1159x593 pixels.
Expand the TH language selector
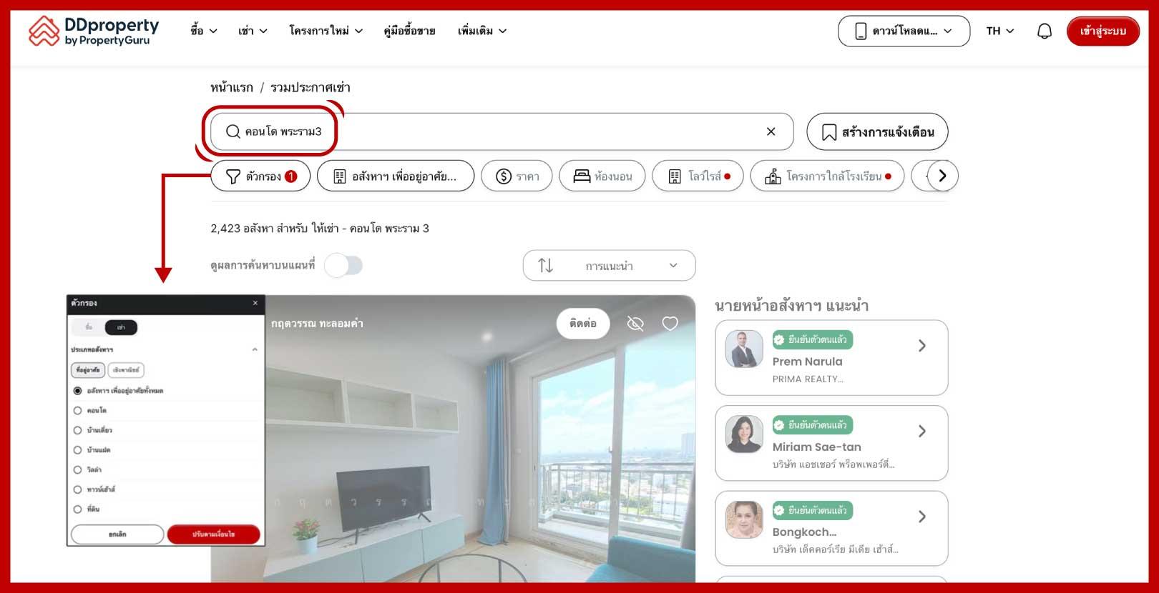(x=999, y=31)
